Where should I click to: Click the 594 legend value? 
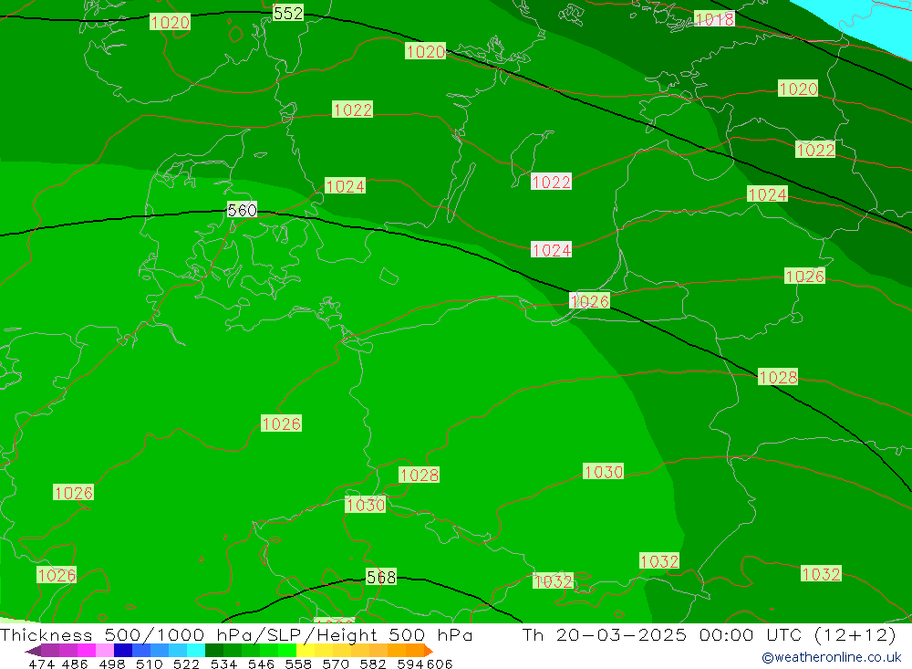(410, 664)
